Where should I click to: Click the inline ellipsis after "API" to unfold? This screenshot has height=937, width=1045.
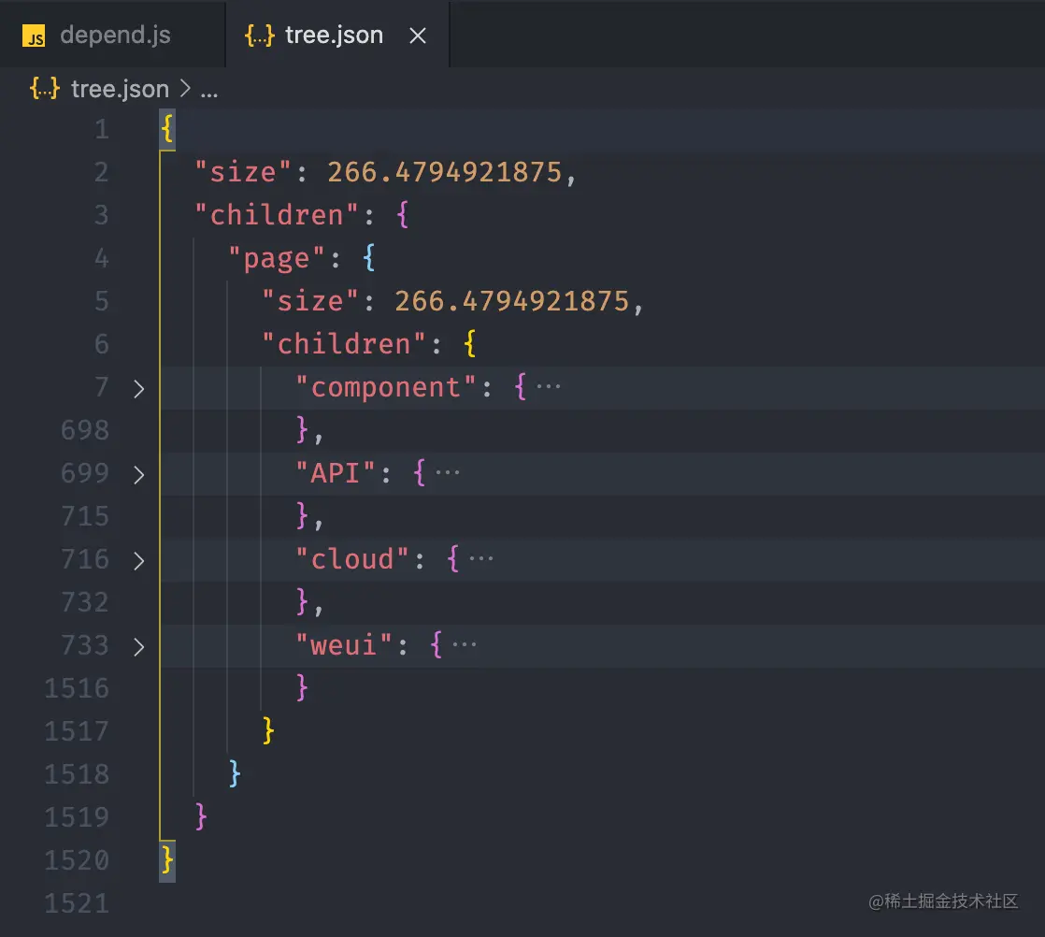tap(450, 471)
